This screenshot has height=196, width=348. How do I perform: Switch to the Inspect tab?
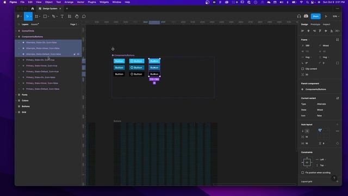pyautogui.click(x=326, y=24)
